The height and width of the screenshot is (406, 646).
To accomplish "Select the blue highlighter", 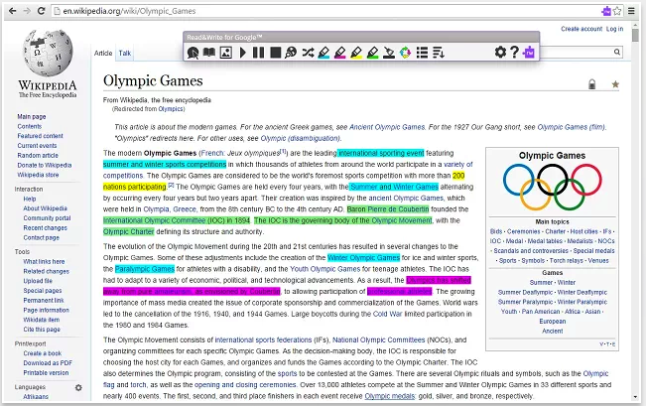I will tap(323, 53).
